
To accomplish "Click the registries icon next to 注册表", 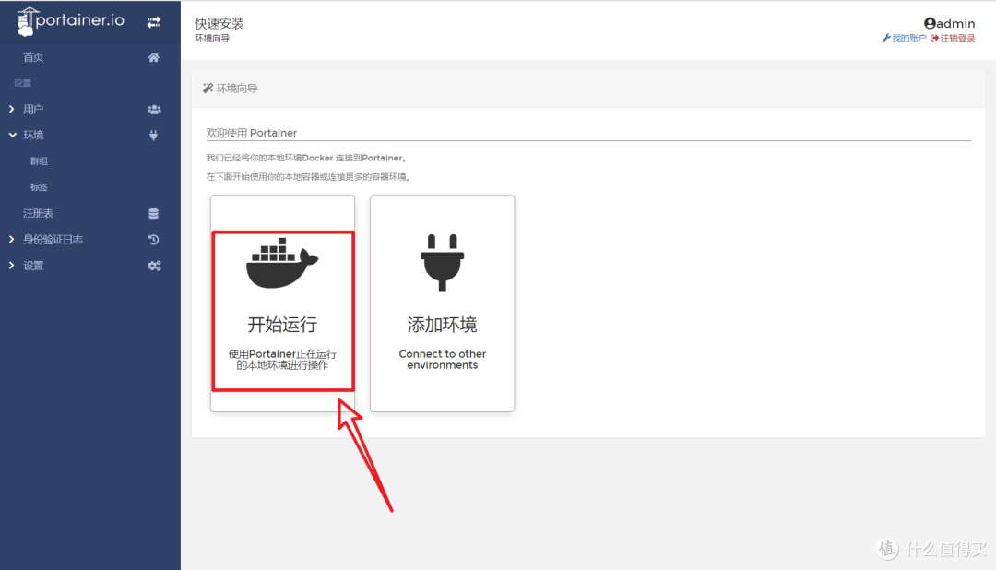I will [x=154, y=212].
